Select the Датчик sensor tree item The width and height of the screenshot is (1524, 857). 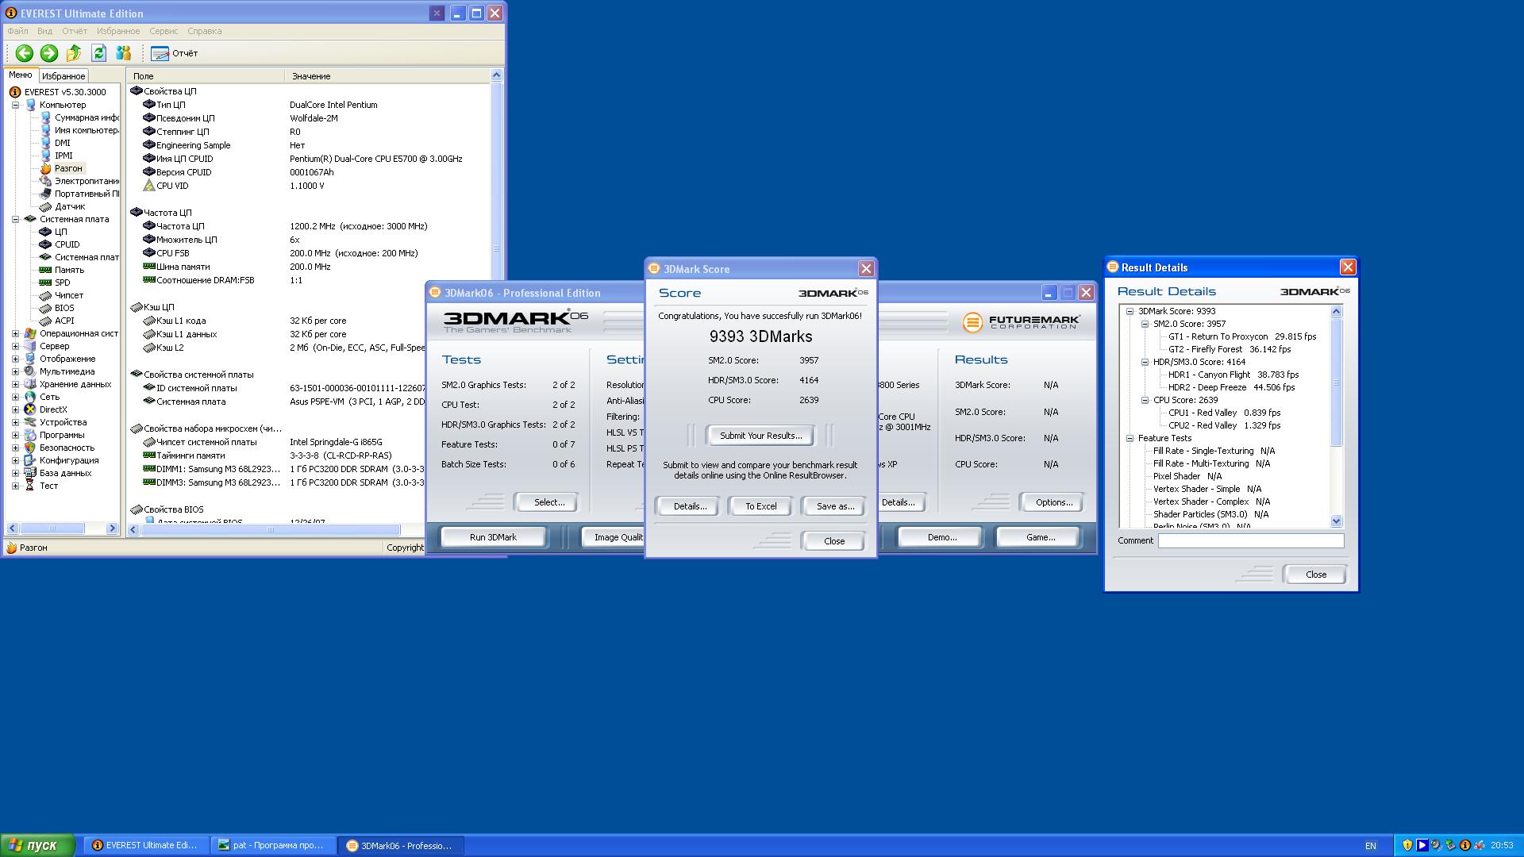(x=70, y=206)
